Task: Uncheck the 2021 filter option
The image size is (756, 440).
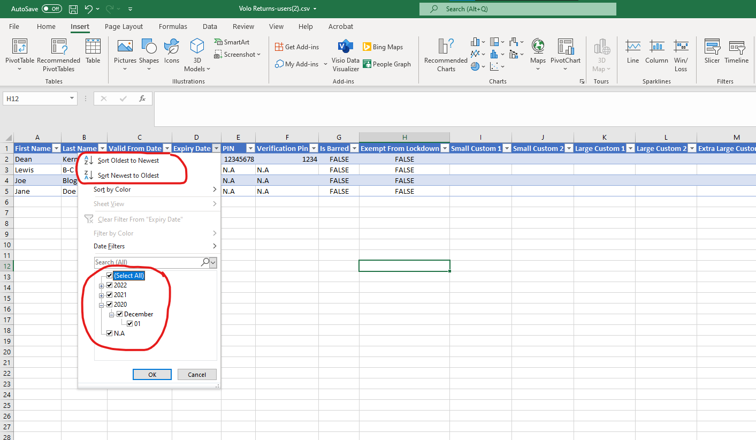Action: click(110, 294)
